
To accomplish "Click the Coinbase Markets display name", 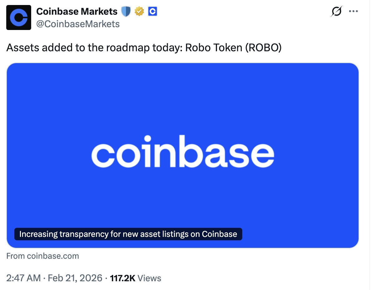I will 77,12.
